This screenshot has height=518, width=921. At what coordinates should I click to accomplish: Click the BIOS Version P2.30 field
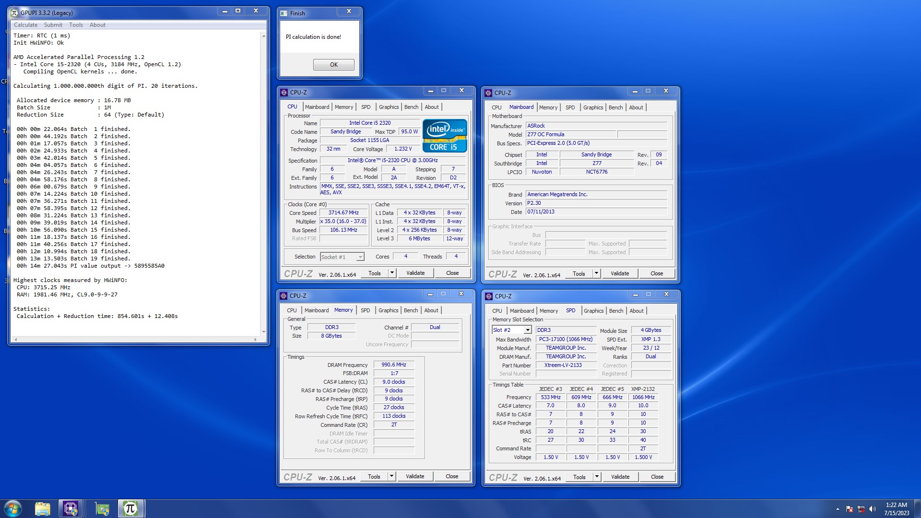click(x=597, y=203)
